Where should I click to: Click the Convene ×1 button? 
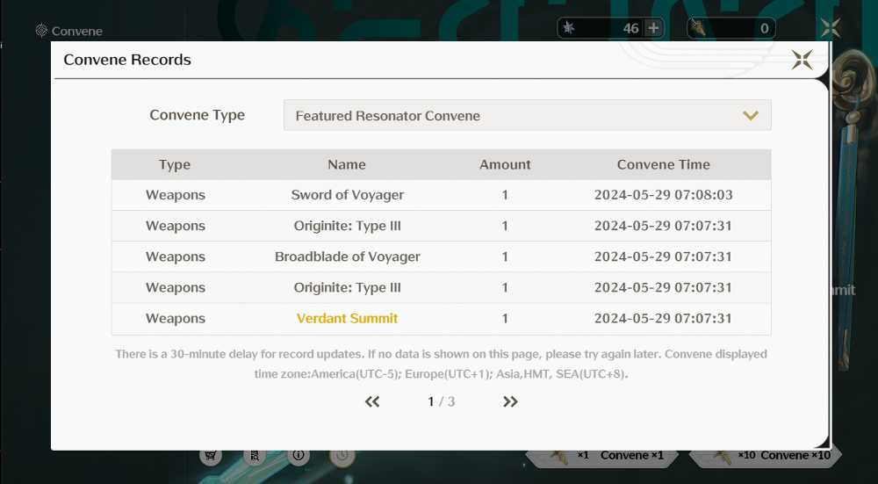602,456
